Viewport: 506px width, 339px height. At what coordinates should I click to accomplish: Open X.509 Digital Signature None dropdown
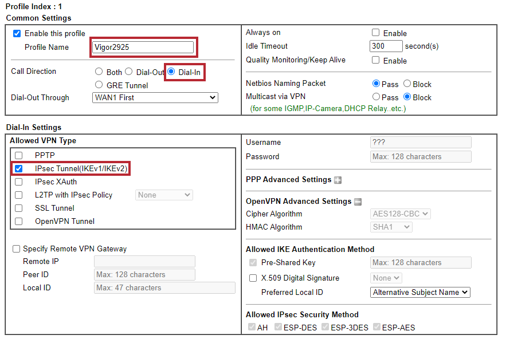[386, 278]
